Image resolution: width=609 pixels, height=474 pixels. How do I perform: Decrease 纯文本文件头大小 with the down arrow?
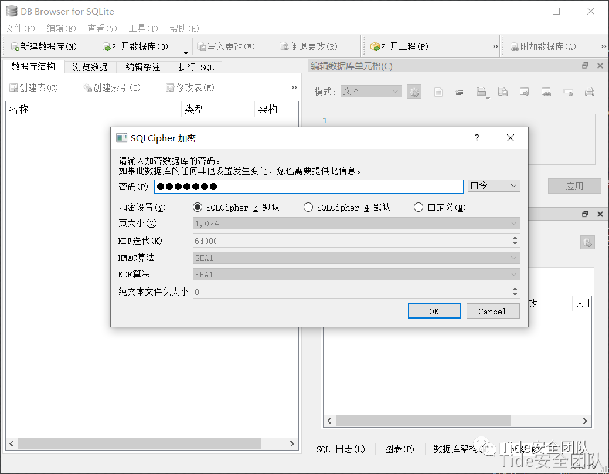coord(515,295)
